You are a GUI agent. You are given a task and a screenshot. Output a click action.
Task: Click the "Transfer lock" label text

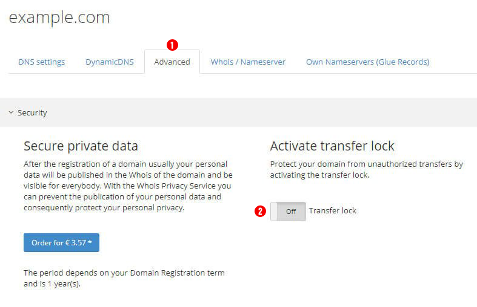(333, 211)
